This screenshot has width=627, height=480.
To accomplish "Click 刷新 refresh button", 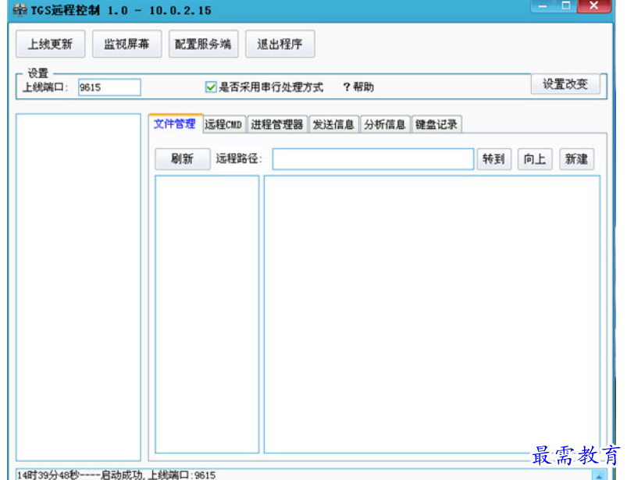I will [x=183, y=159].
